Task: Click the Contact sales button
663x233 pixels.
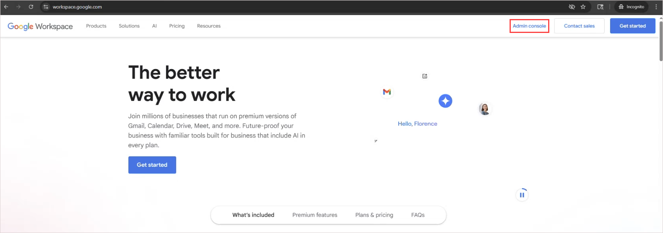Action: click(x=579, y=26)
